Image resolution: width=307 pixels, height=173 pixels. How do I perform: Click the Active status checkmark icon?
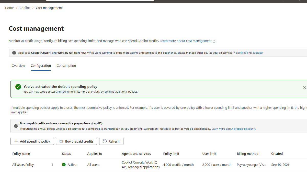pyautogui.click(x=64, y=165)
